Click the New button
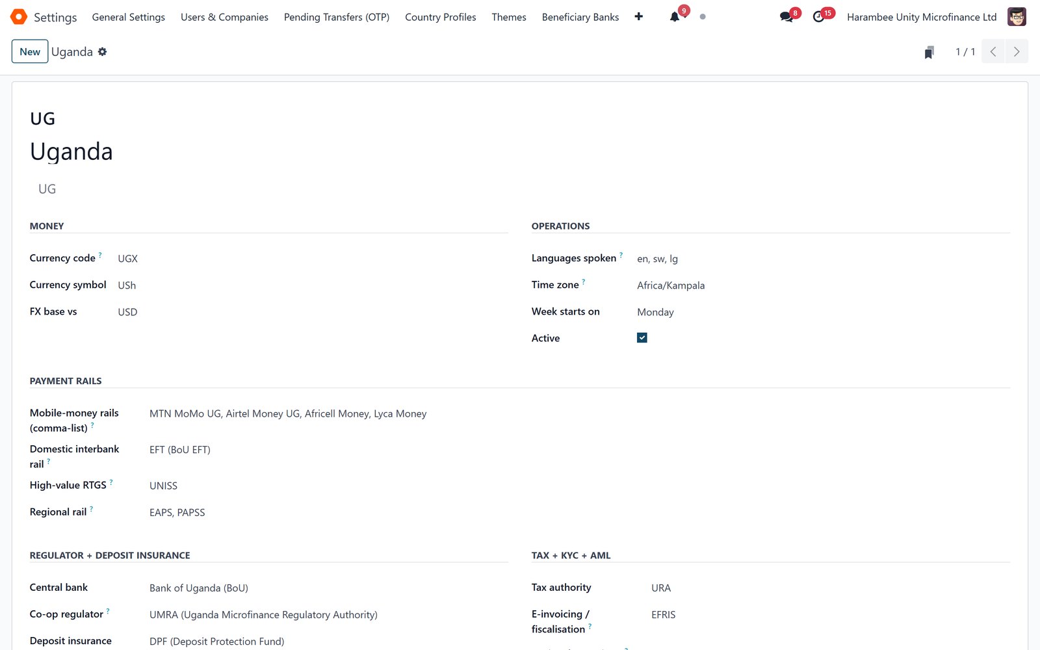1040x650 pixels. click(x=30, y=52)
